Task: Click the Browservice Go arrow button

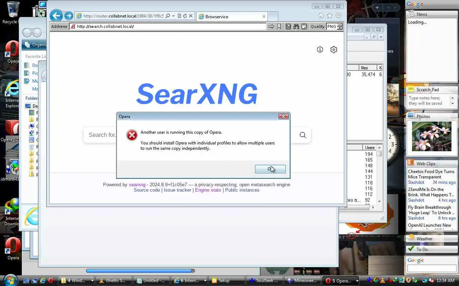Action: click(271, 26)
